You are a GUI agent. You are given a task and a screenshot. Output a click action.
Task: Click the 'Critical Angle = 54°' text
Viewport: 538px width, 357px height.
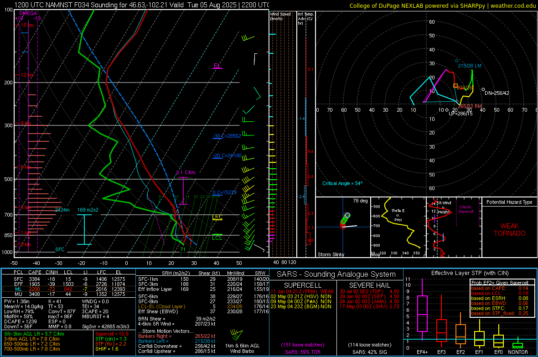coord(342,183)
